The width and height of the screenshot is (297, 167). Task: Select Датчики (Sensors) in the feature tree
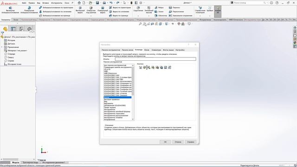point(11,44)
